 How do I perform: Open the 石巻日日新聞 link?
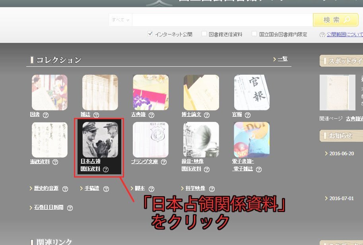click(49, 207)
